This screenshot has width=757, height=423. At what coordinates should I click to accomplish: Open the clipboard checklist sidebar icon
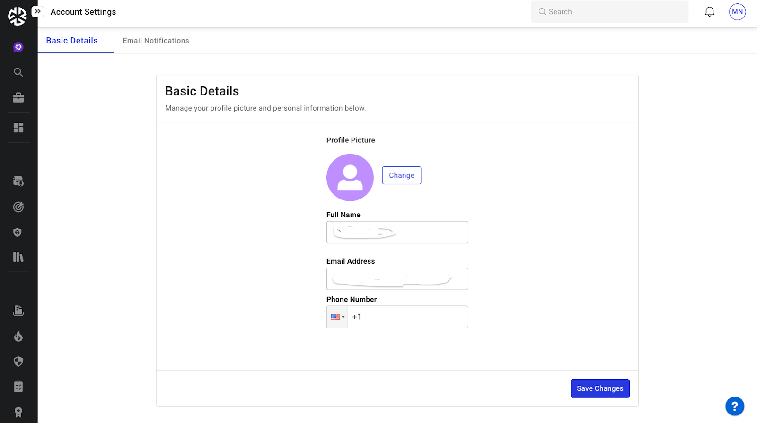[x=18, y=387]
